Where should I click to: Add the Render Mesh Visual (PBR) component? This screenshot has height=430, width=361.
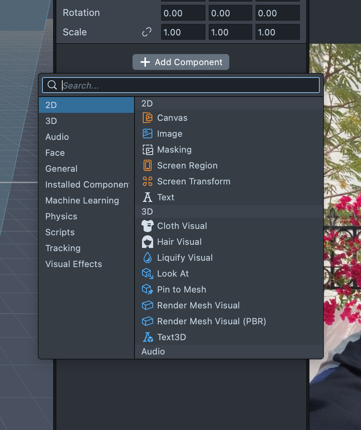[x=211, y=321]
